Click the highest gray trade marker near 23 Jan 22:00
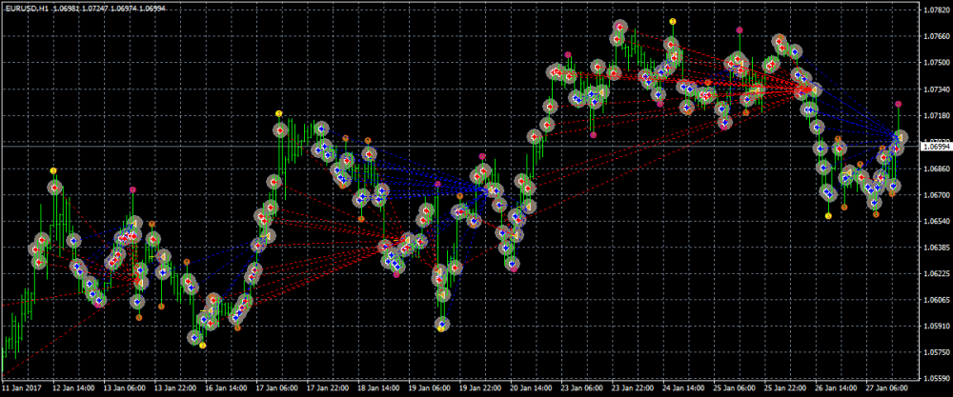 pyautogui.click(x=621, y=27)
